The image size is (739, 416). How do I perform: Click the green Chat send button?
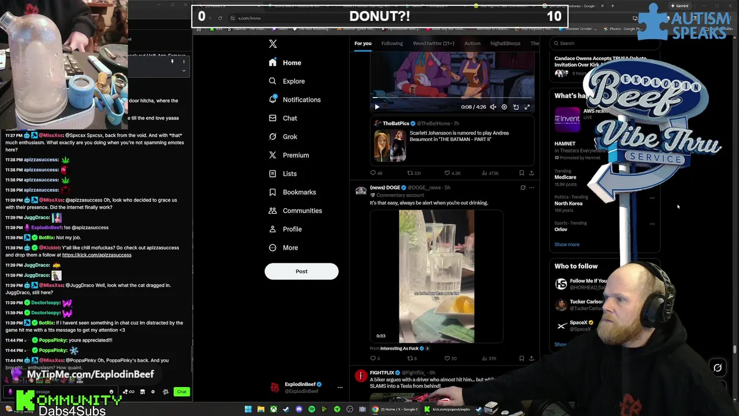tap(182, 392)
